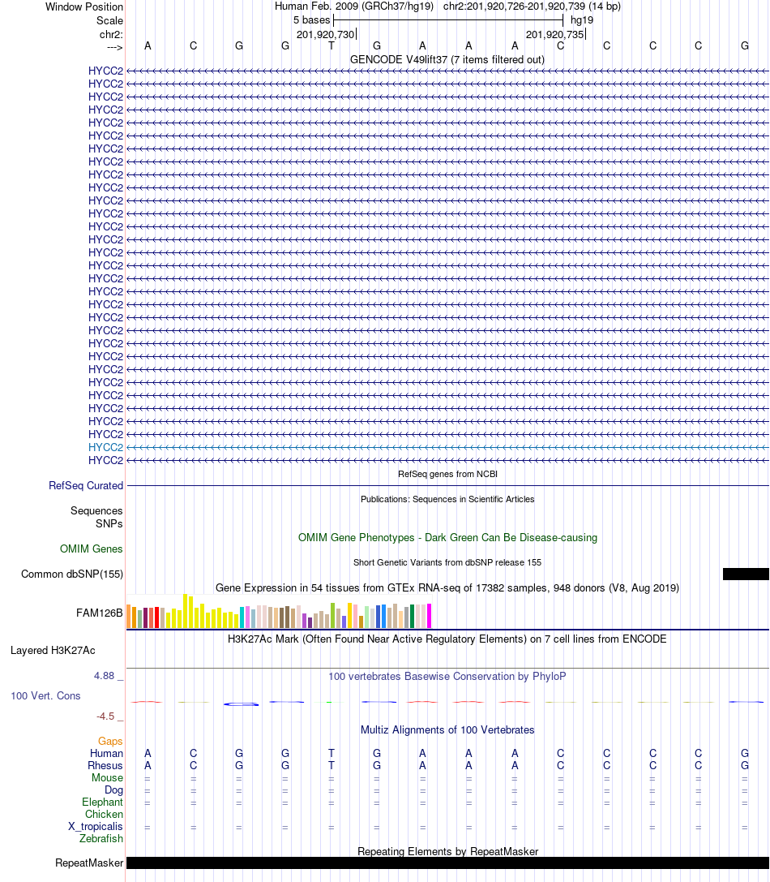
Task: Open Repeating Elements by RepeatMasker title
Action: click(447, 852)
